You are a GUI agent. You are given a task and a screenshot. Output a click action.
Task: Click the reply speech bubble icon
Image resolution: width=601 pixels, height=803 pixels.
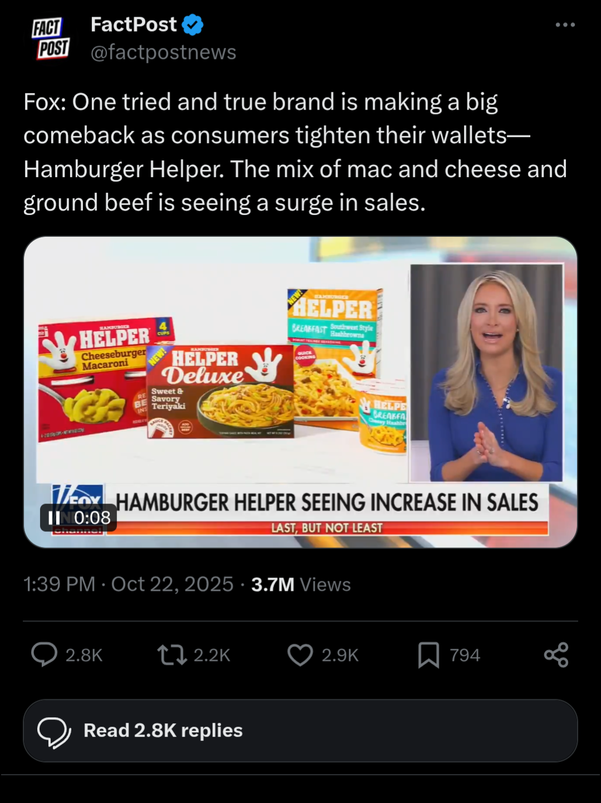45,655
